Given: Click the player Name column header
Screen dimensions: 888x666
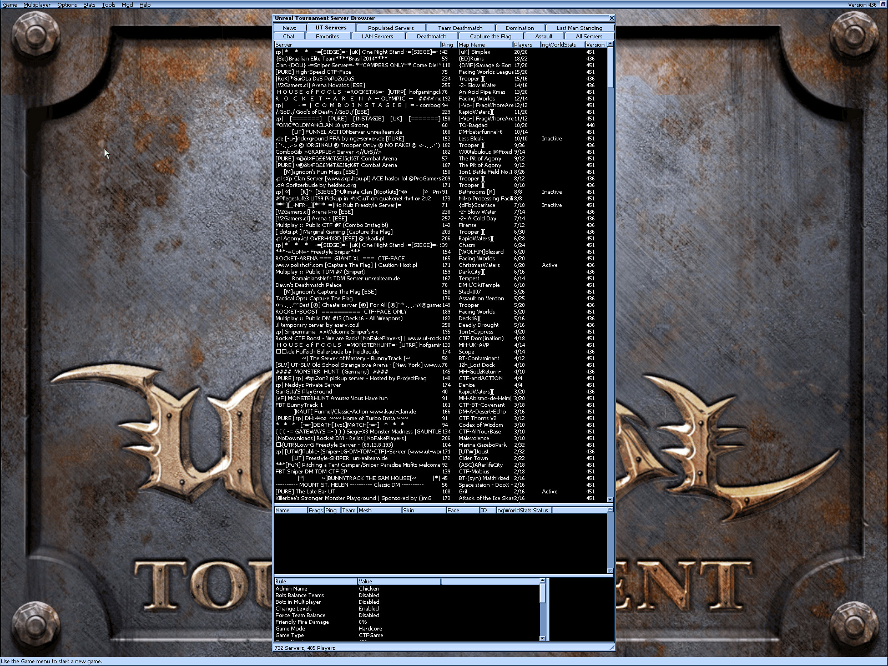Looking at the screenshot, I should [291, 510].
